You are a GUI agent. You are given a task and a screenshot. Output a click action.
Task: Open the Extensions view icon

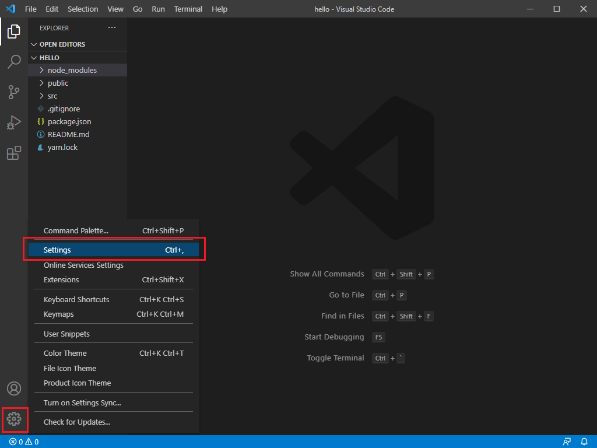[14, 153]
